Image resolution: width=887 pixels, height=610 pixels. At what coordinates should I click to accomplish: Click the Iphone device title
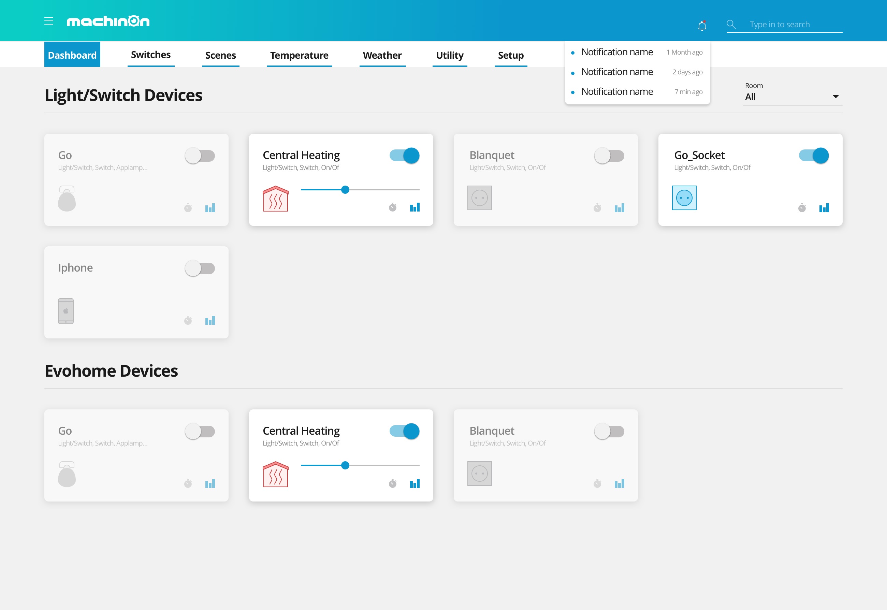(x=75, y=267)
